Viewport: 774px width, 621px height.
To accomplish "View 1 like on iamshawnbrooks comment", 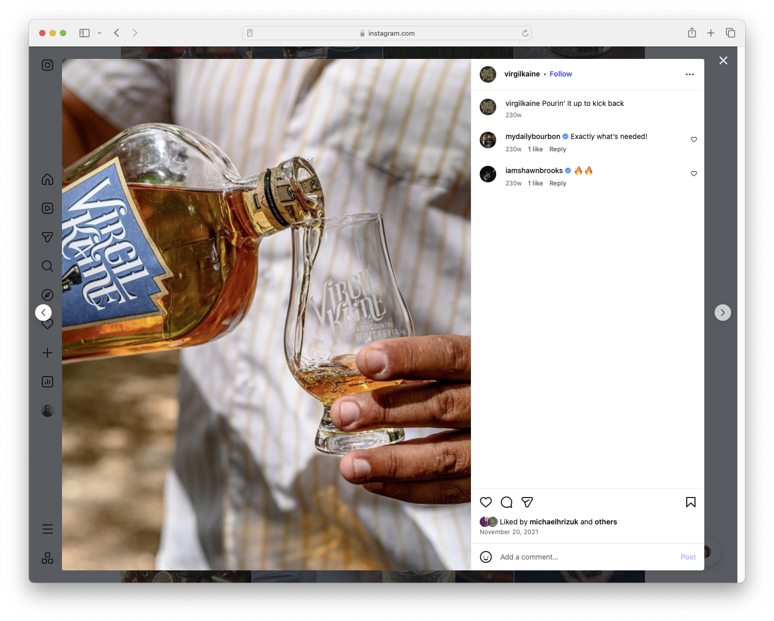I will point(535,183).
